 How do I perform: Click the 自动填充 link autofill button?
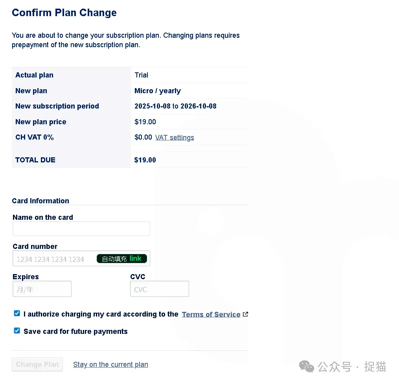point(122,259)
